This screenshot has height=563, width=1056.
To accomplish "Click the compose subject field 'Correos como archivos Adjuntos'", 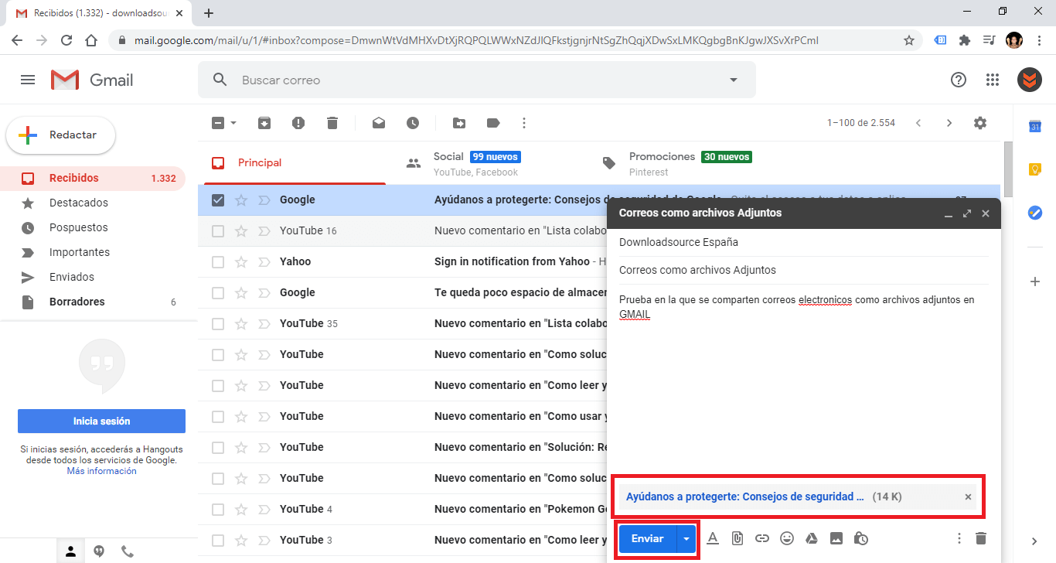I will tap(804, 270).
